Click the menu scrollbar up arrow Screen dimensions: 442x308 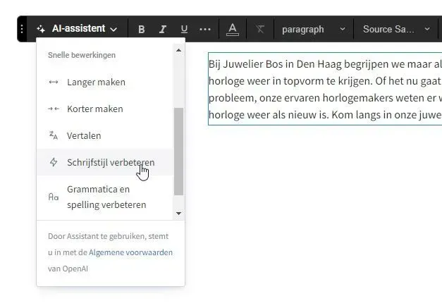(179, 51)
